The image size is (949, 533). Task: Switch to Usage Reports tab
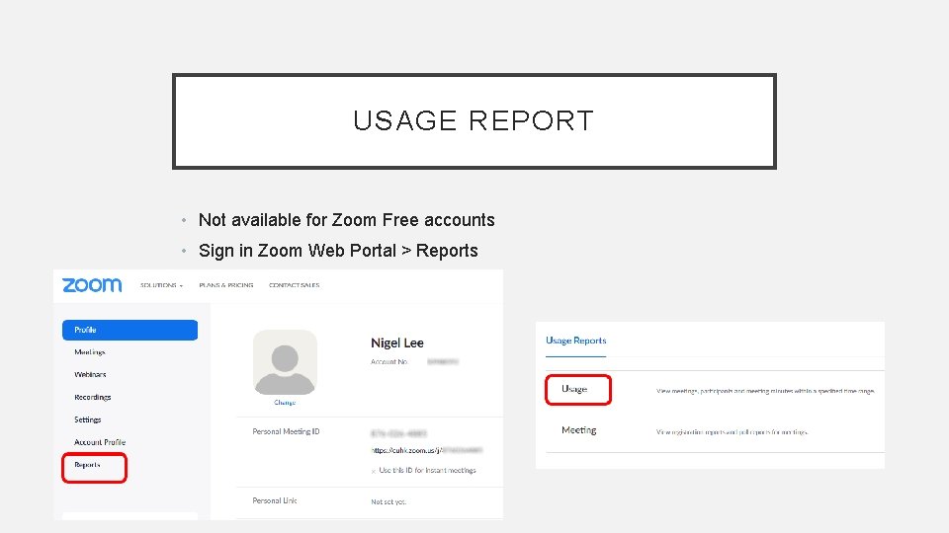click(575, 341)
